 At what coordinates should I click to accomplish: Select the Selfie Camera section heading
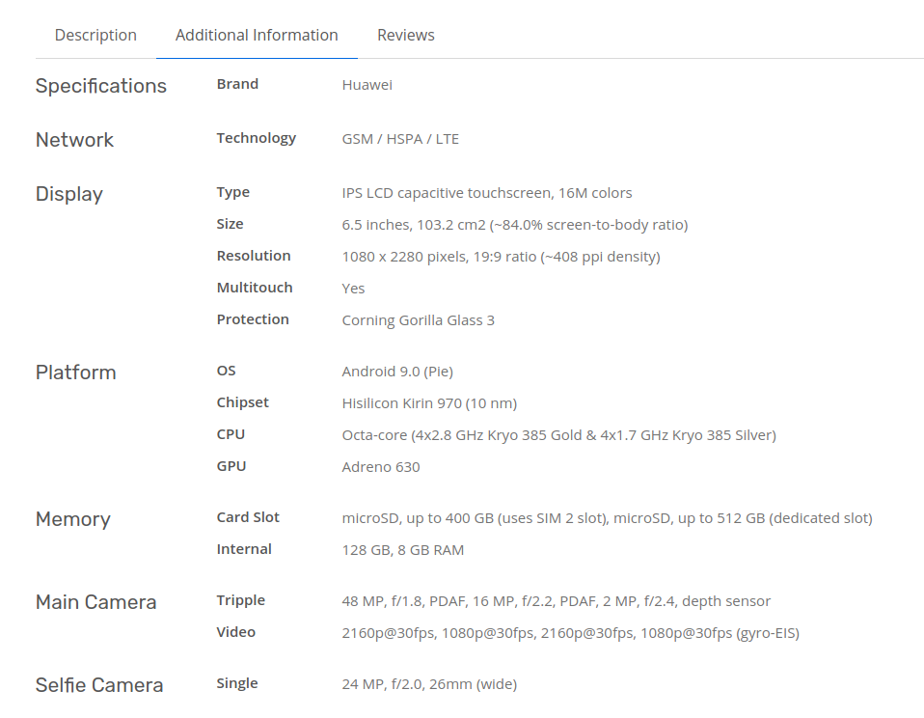(99, 685)
